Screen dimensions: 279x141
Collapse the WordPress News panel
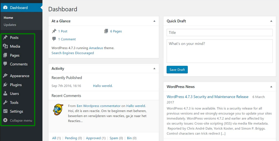271,87
